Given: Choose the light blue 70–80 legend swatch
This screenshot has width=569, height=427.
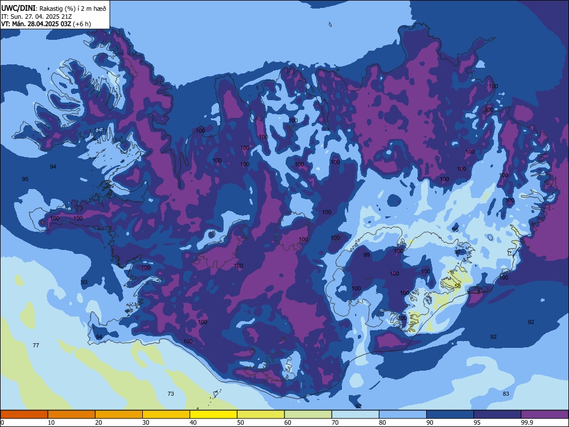Looking at the screenshot, I should pos(355,414).
